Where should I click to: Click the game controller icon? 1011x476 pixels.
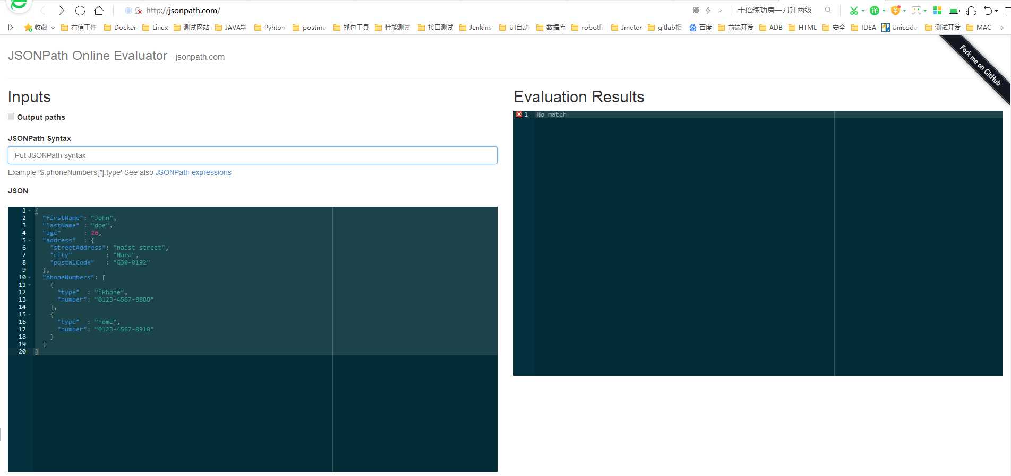(916, 11)
